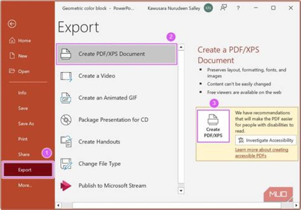The height and width of the screenshot is (210, 301).
Task: Click Save in the backstage sidebar
Action: click(23, 108)
